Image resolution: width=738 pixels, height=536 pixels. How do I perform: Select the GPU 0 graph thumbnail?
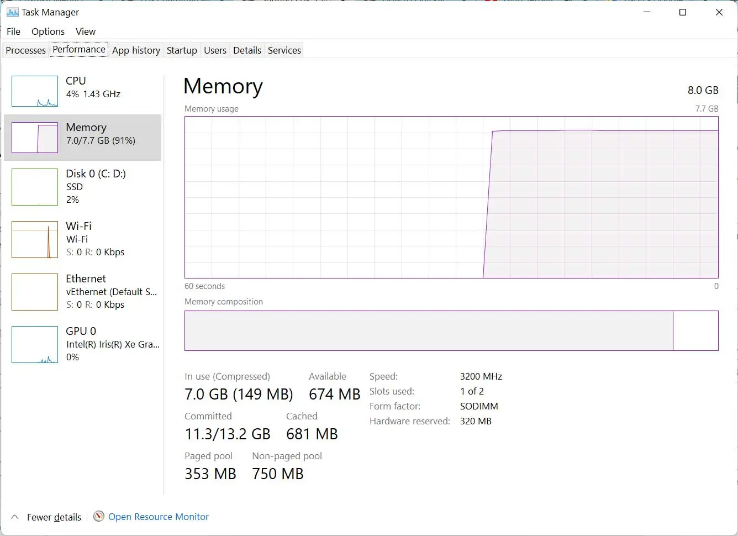pyautogui.click(x=35, y=345)
